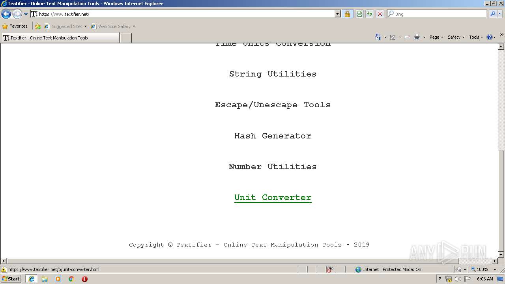Click the magnifier search button
The image size is (505, 284).
(492, 14)
